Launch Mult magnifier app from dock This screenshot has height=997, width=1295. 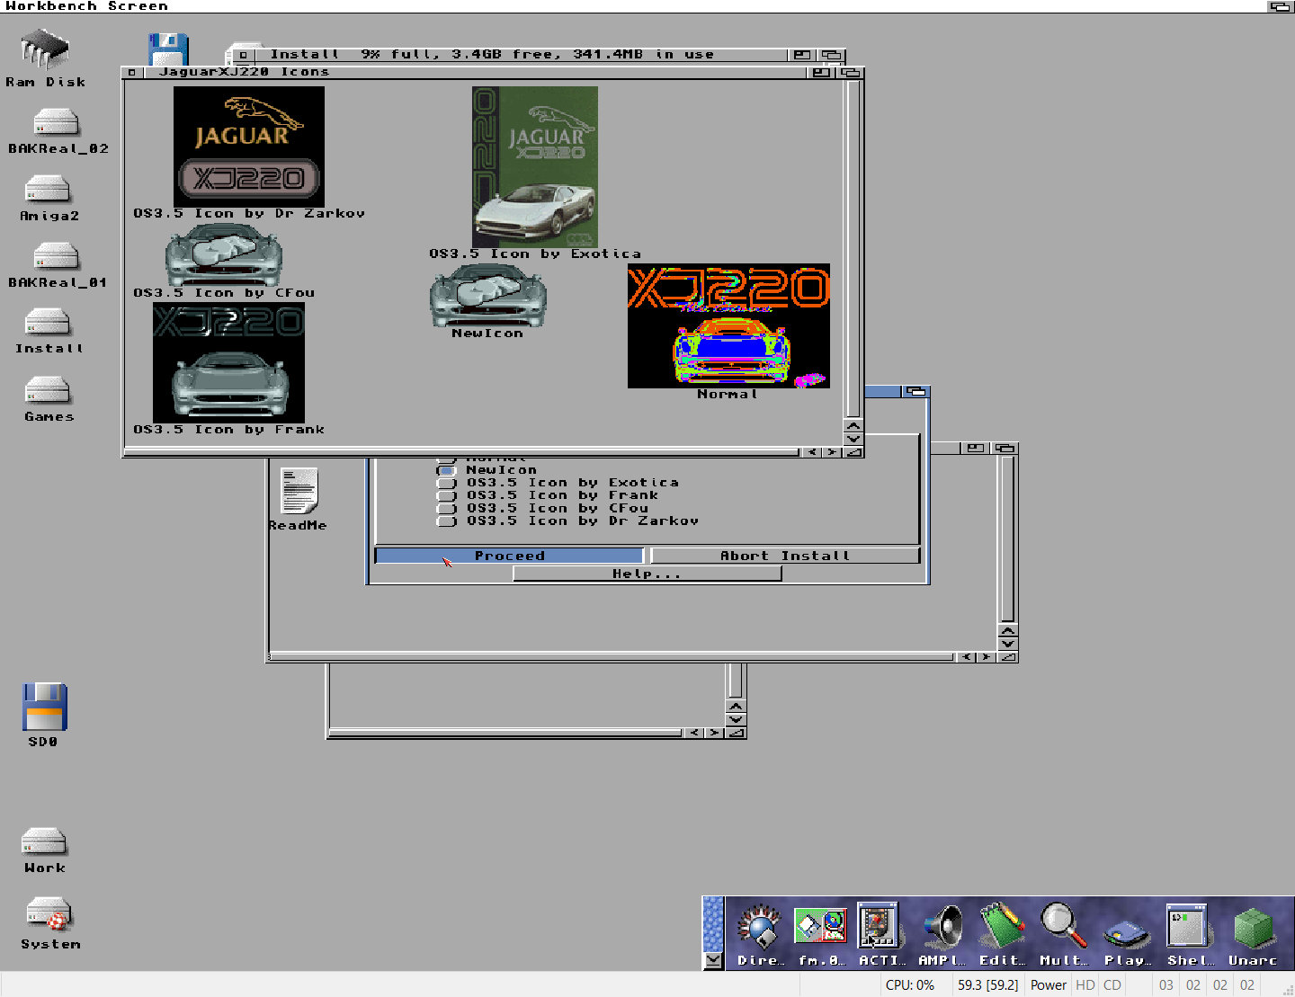coord(1064,926)
